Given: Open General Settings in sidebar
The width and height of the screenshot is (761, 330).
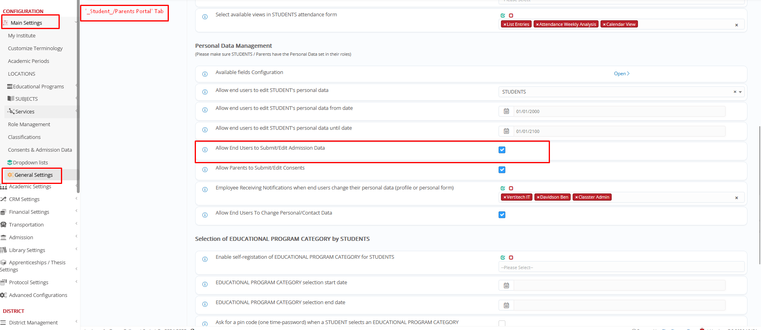Looking at the screenshot, I should pos(33,175).
